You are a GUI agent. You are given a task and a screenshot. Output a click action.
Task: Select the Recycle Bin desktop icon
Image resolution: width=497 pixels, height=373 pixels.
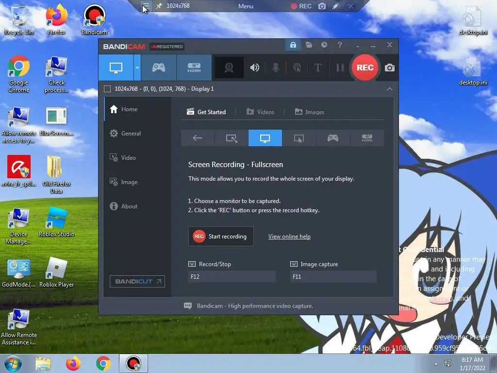[19, 19]
